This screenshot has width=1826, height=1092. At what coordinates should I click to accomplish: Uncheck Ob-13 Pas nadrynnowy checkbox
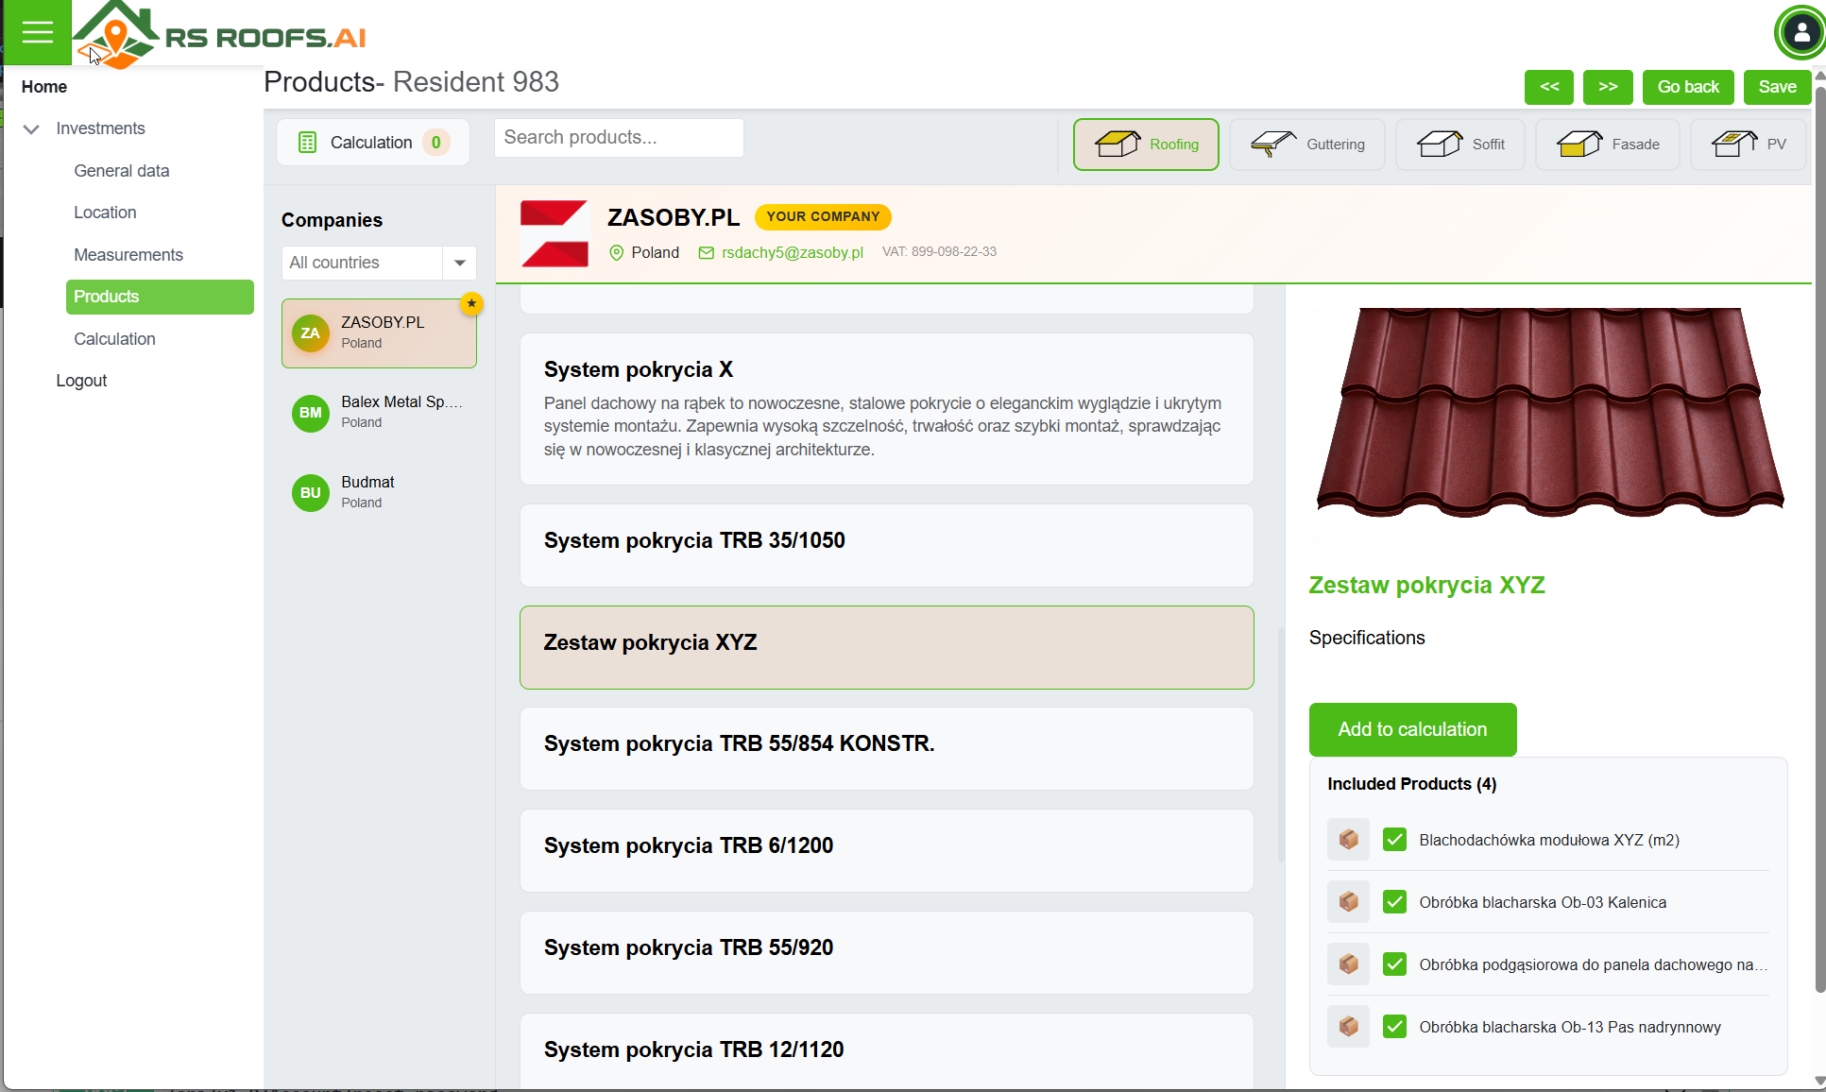(1394, 1027)
